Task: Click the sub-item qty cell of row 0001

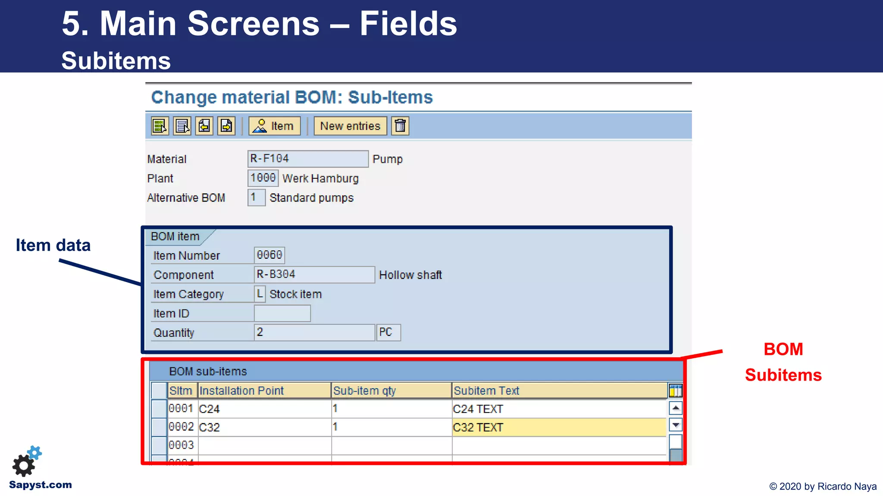Action: click(391, 409)
